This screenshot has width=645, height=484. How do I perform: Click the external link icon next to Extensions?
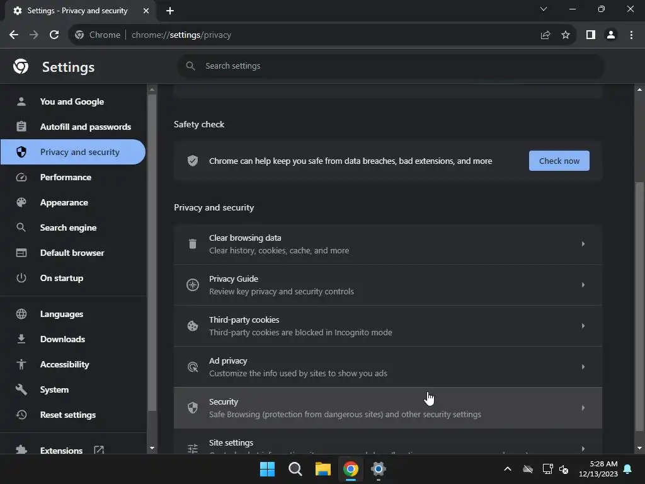[x=99, y=450]
